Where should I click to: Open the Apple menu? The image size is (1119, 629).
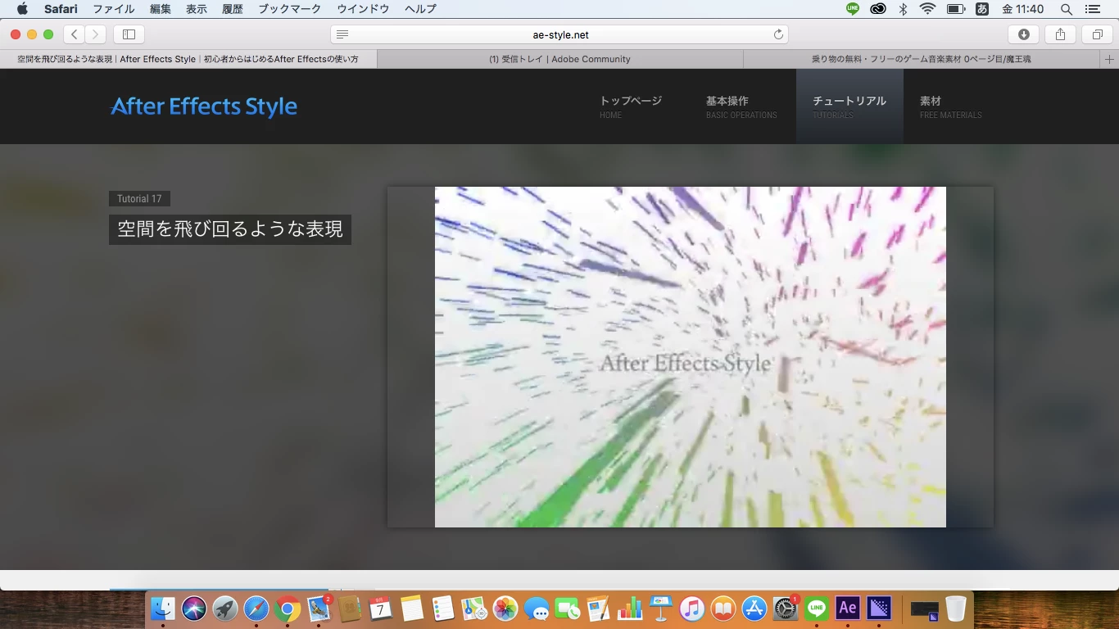tap(22, 9)
